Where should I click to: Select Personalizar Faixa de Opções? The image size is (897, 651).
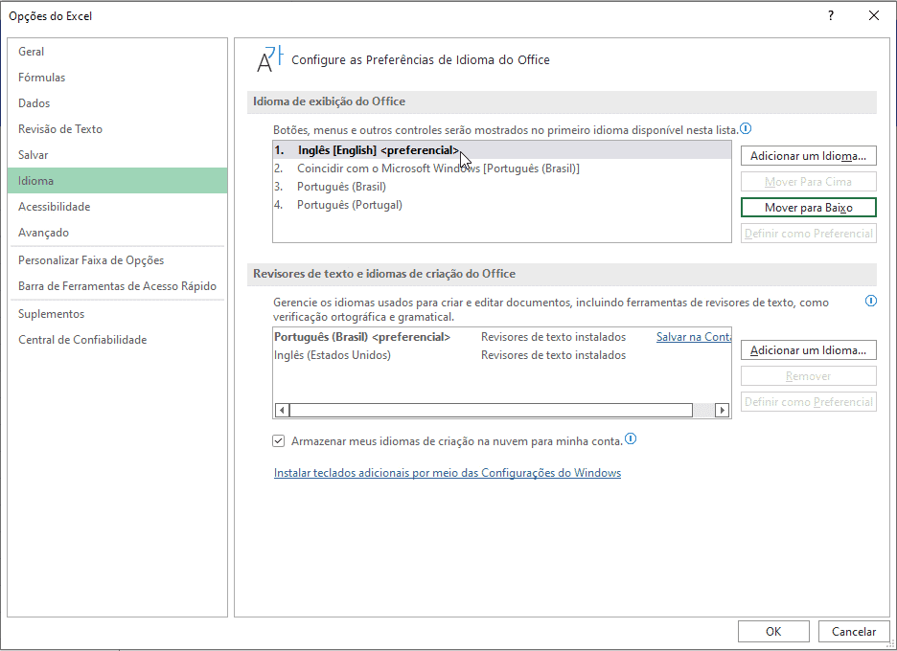click(x=91, y=260)
